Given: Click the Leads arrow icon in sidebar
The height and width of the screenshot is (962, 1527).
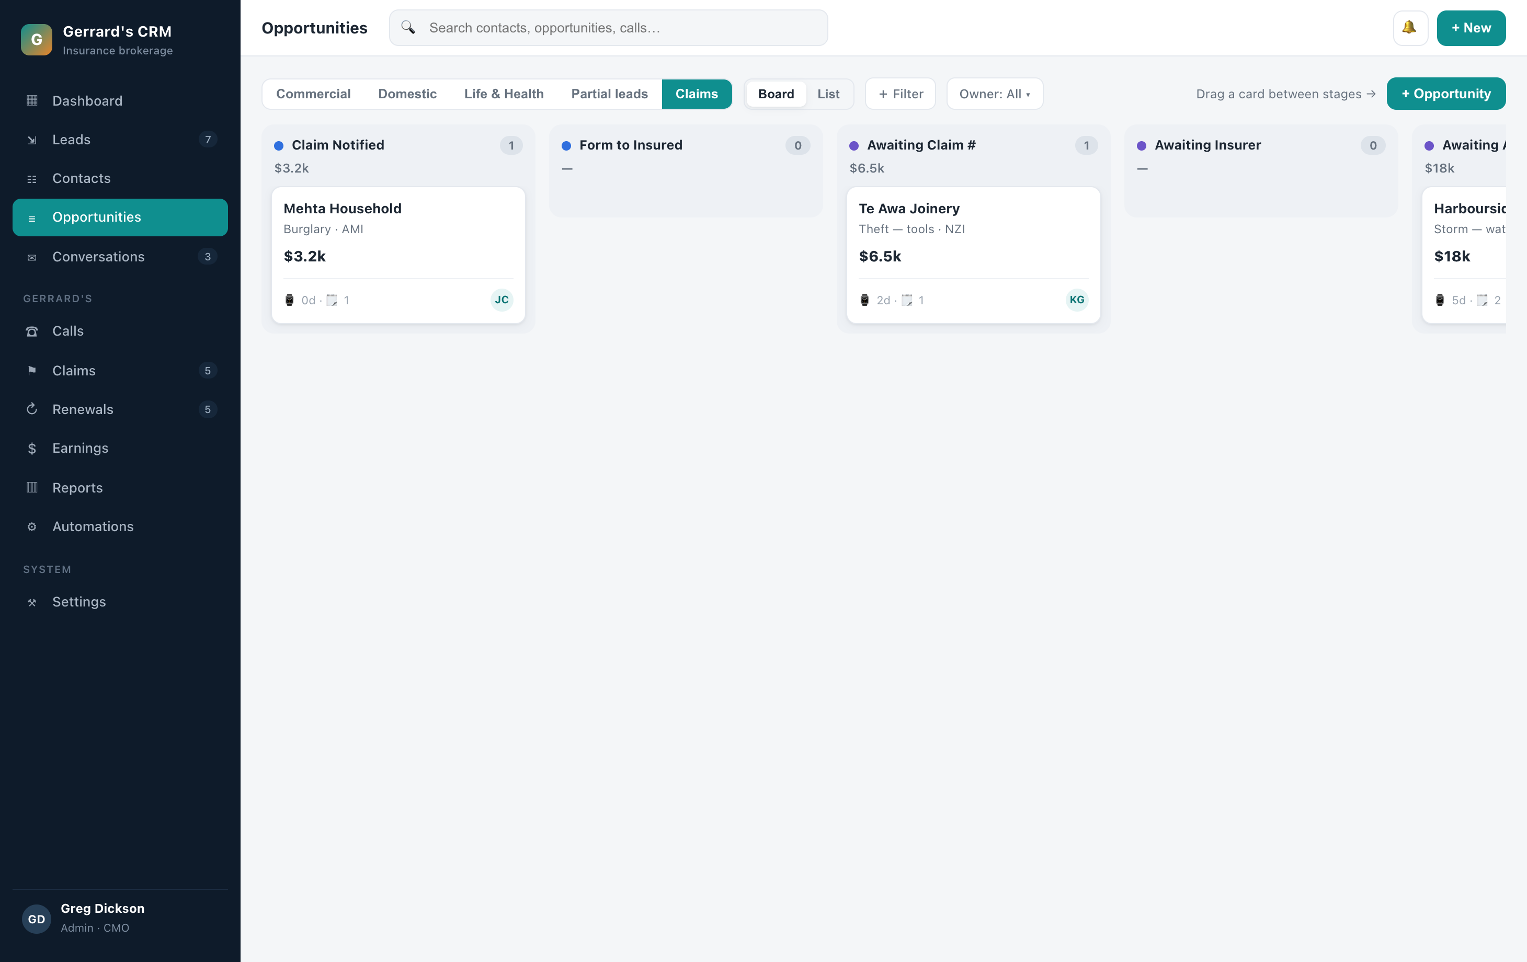Looking at the screenshot, I should tap(32, 140).
